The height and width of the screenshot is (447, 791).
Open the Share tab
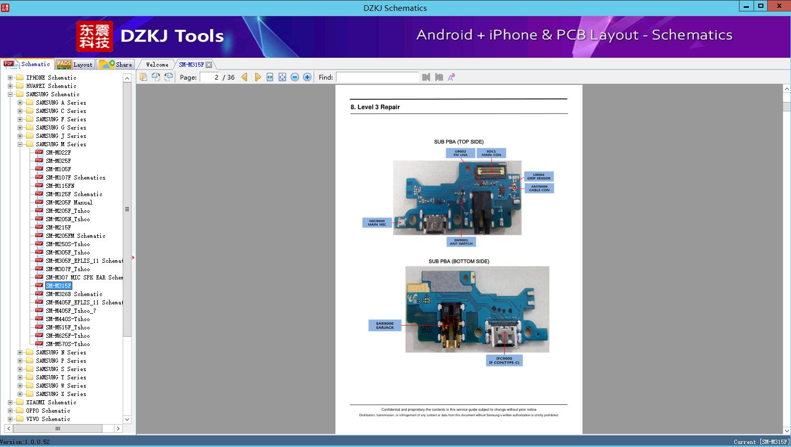[x=116, y=65]
